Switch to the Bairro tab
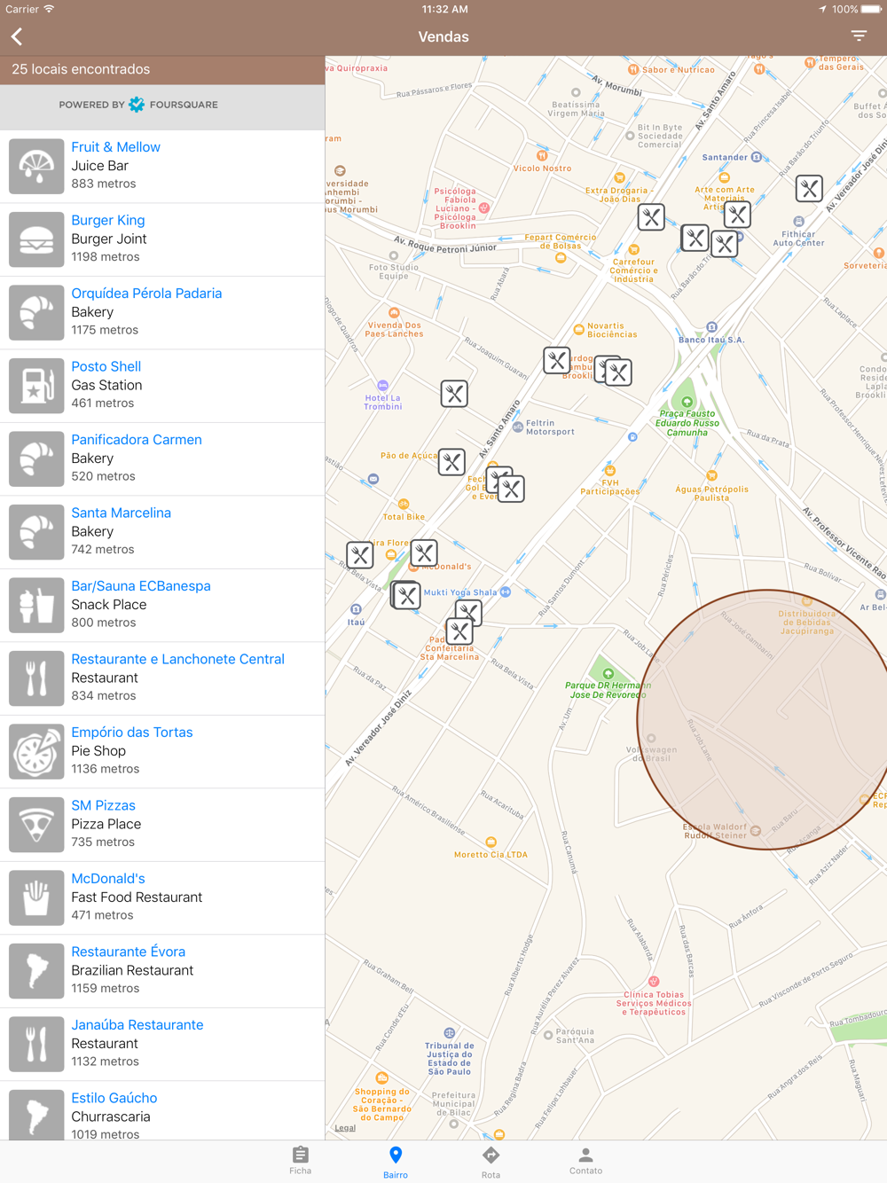887x1183 pixels. (396, 1160)
